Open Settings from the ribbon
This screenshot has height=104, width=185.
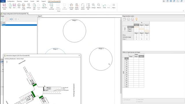click(x=29, y=6)
